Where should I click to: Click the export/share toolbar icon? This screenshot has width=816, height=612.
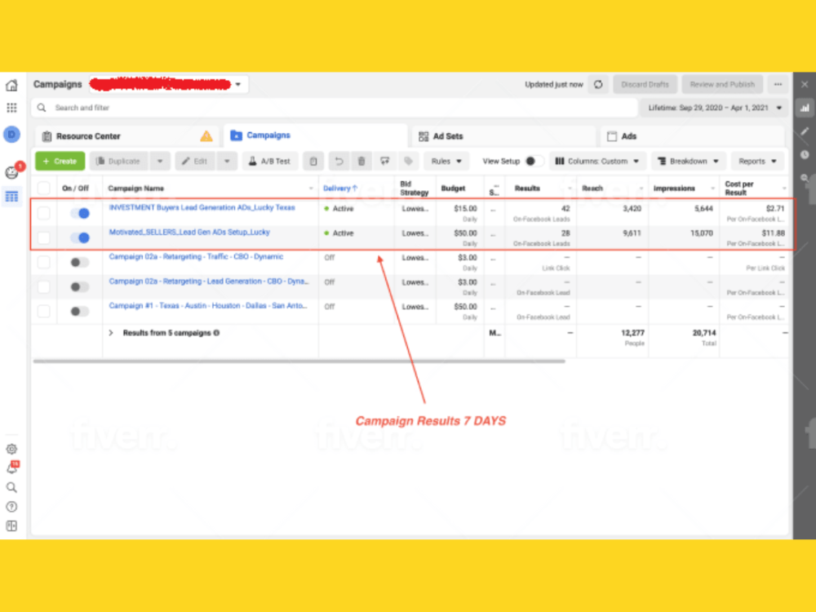(384, 162)
